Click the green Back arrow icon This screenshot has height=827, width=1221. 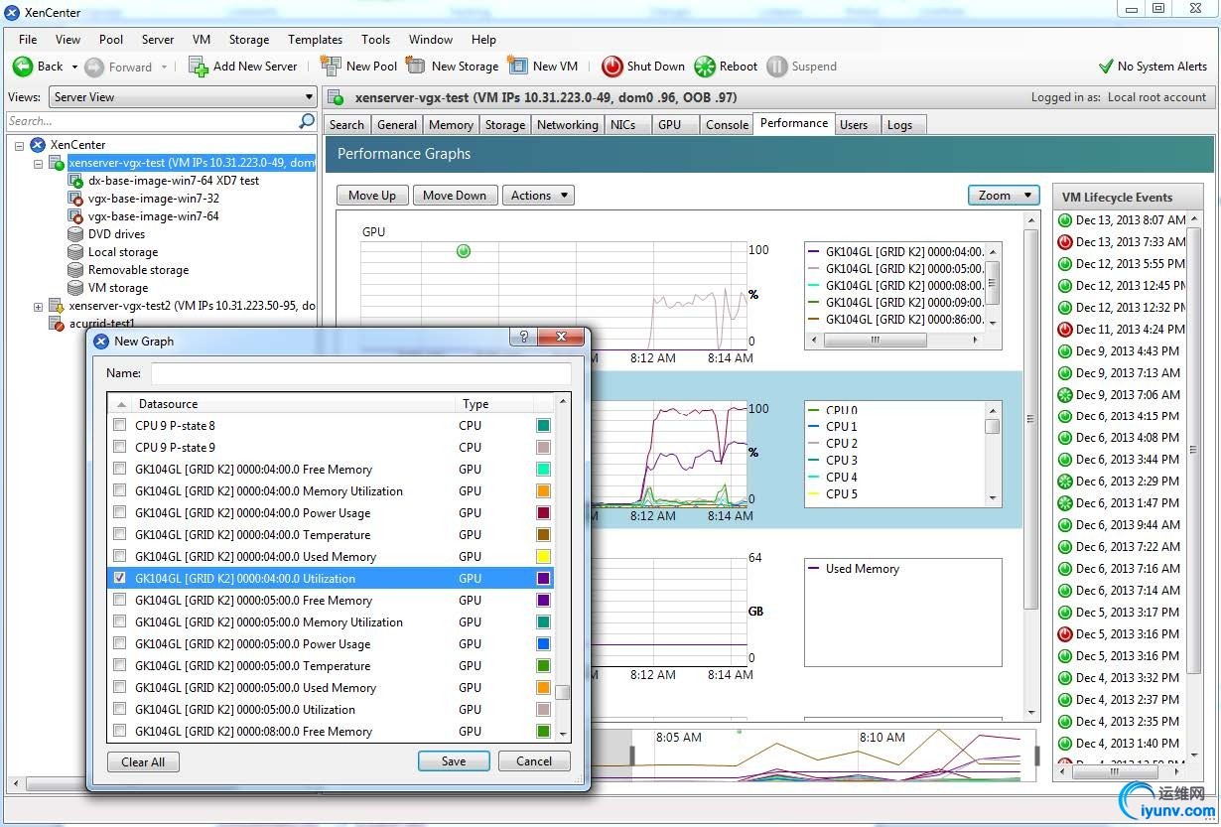pos(22,67)
